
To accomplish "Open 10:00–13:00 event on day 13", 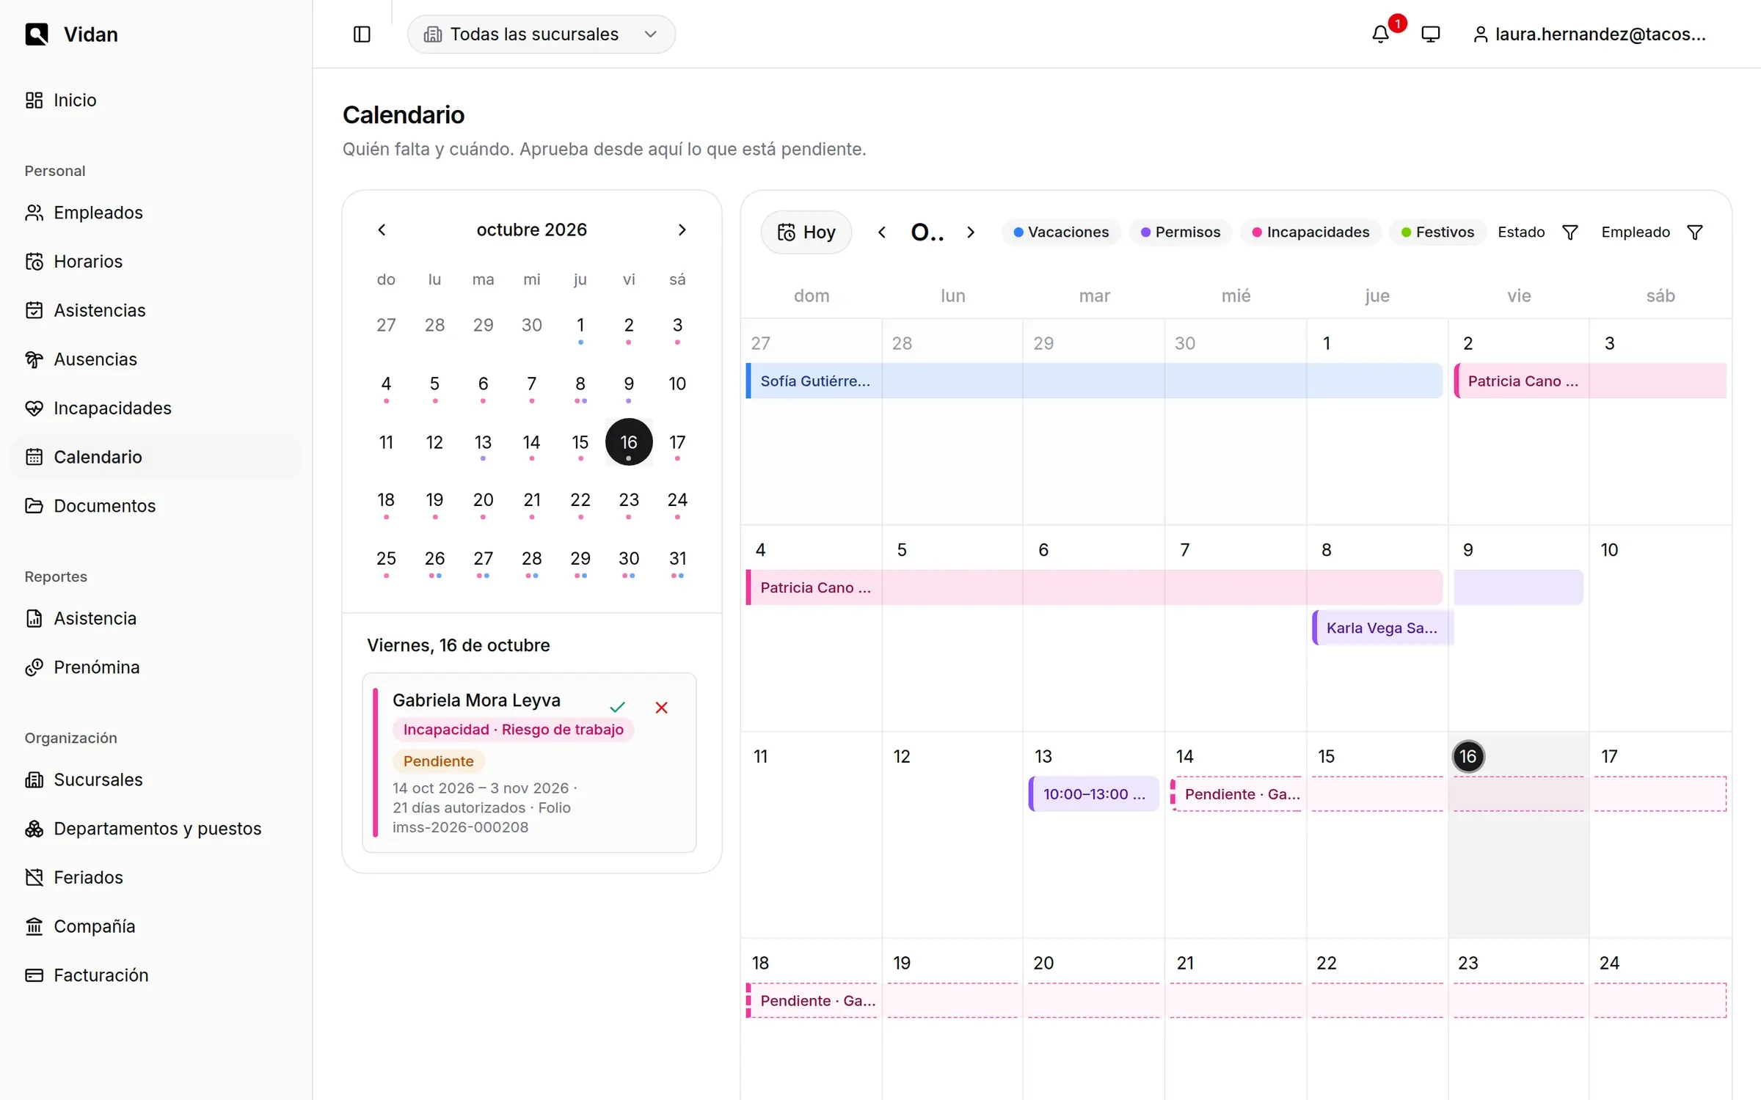I will tap(1094, 794).
